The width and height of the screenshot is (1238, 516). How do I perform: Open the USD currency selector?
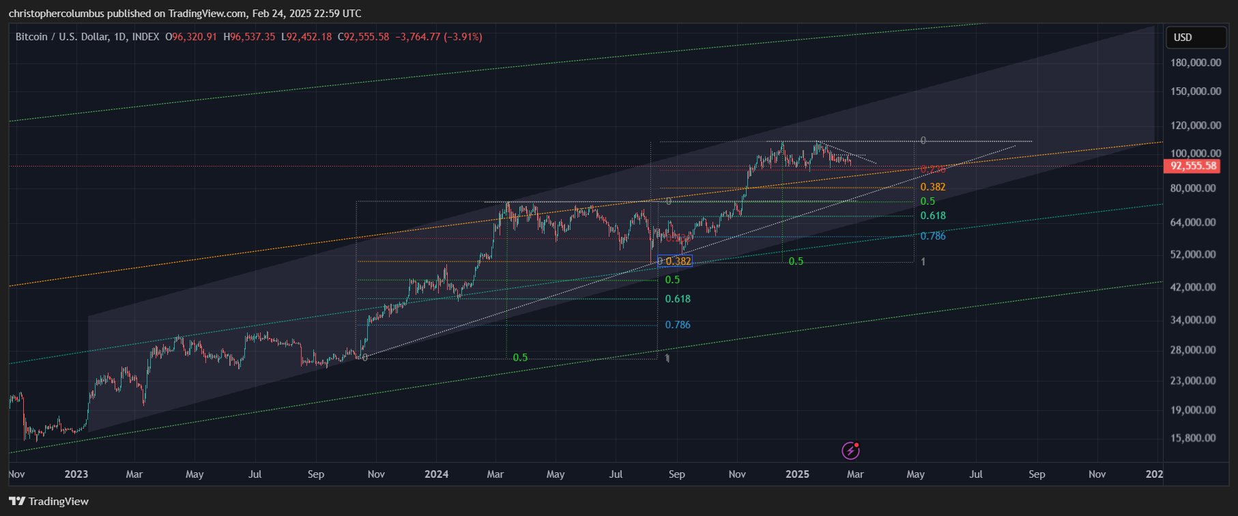(x=1195, y=38)
